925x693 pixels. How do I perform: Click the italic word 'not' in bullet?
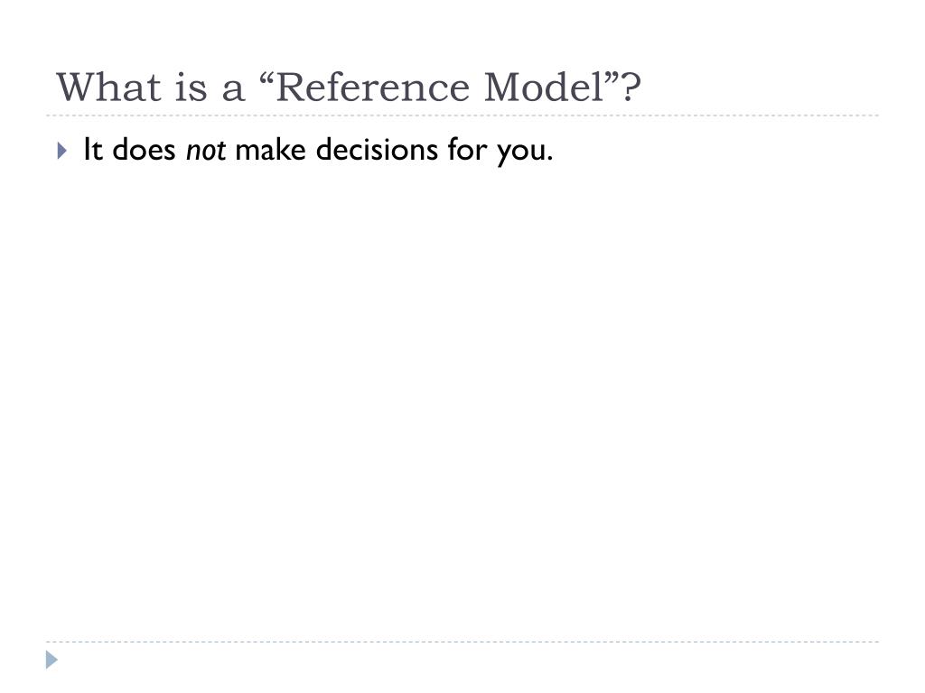click(206, 150)
